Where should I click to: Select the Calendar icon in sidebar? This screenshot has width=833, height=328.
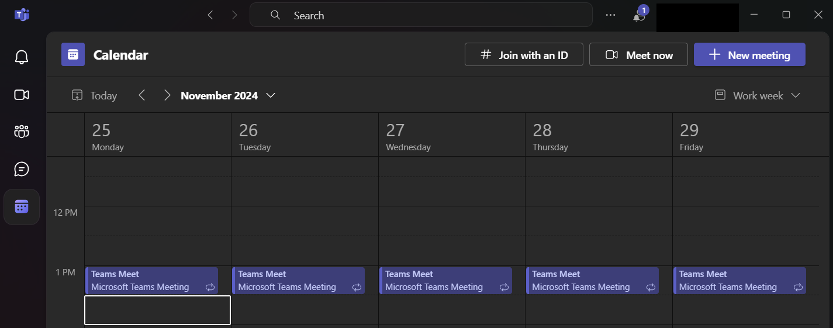(22, 207)
